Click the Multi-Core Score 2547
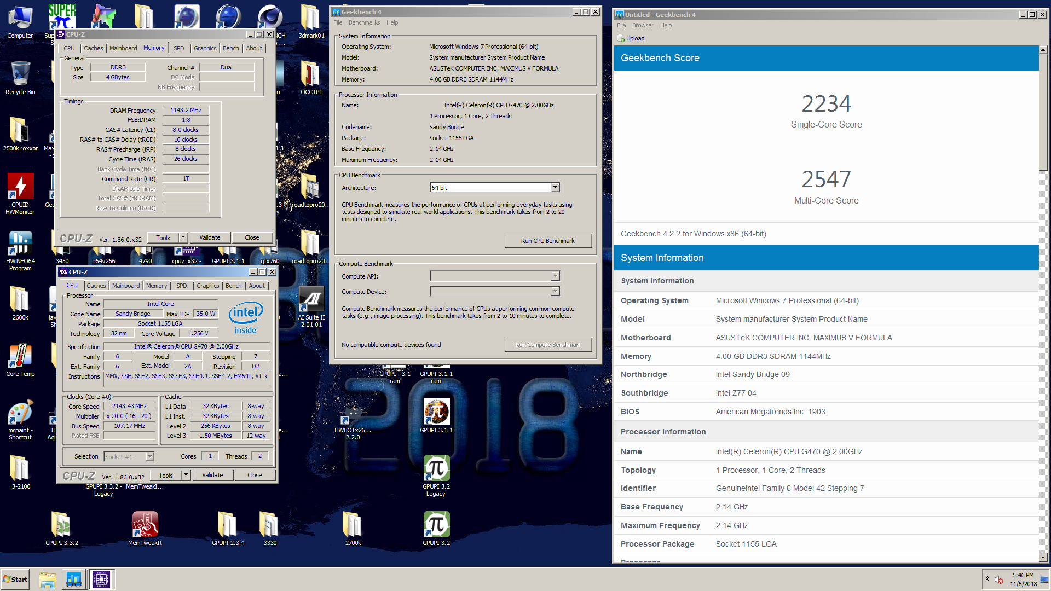Screen dimensions: 1051x591 click(x=826, y=179)
